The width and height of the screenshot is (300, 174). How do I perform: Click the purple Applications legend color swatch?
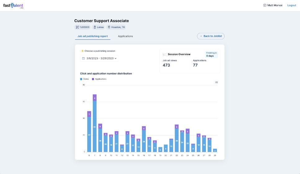point(93,79)
